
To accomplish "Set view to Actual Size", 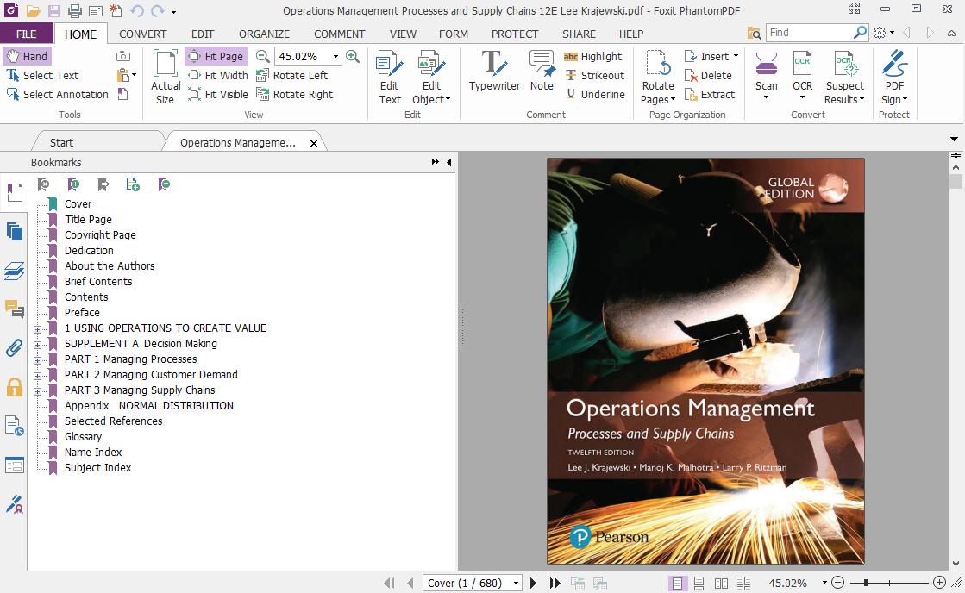I will point(166,78).
